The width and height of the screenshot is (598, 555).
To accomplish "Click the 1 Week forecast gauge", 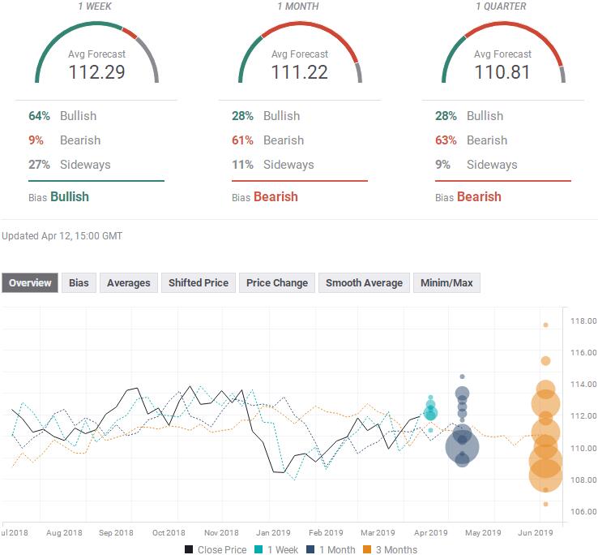I will coord(96,57).
